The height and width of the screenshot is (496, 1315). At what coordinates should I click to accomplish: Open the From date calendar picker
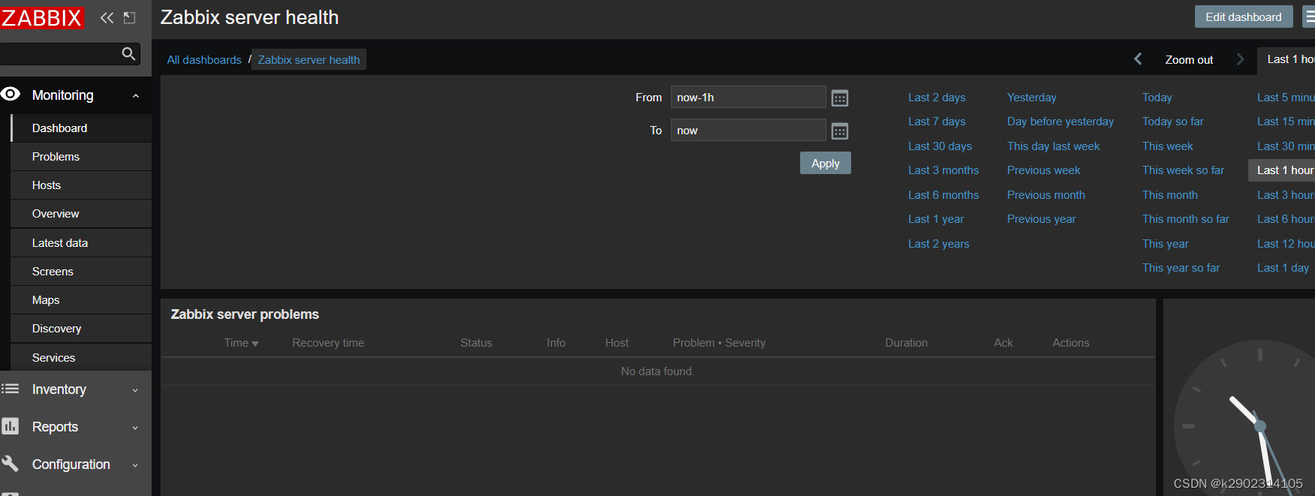(840, 98)
